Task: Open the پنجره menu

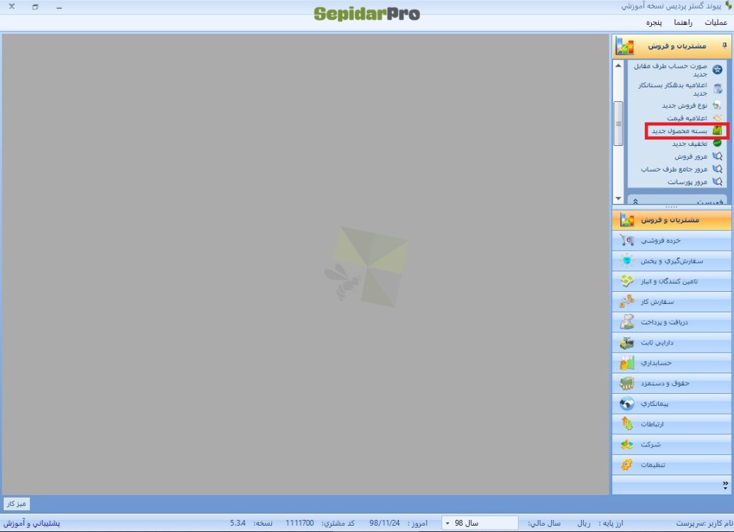Action: (654, 23)
